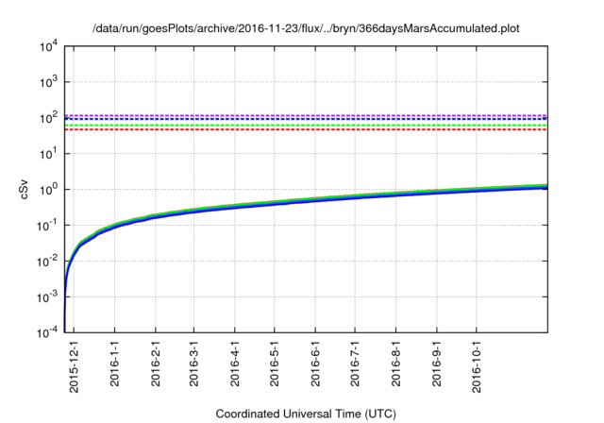Click the 2016-10-1 date label
Viewport: 604px width, 423px height.
click(477, 366)
